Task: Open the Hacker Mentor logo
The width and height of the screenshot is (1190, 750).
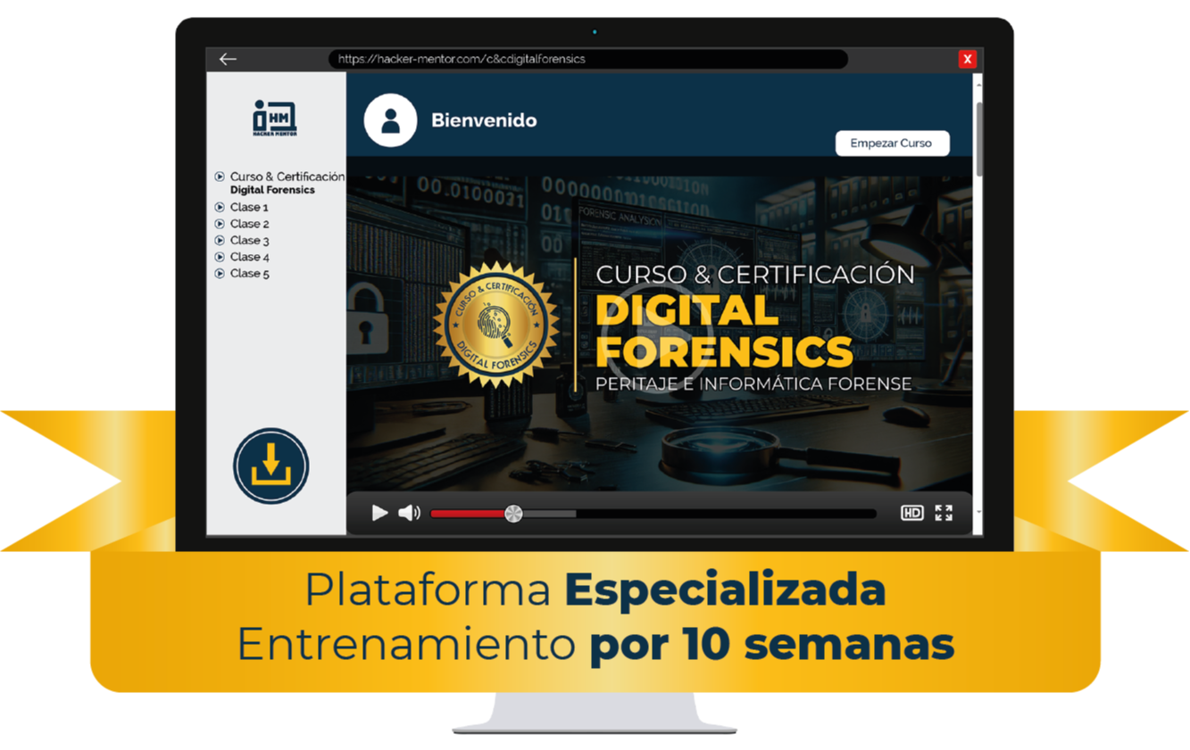Action: [x=275, y=118]
